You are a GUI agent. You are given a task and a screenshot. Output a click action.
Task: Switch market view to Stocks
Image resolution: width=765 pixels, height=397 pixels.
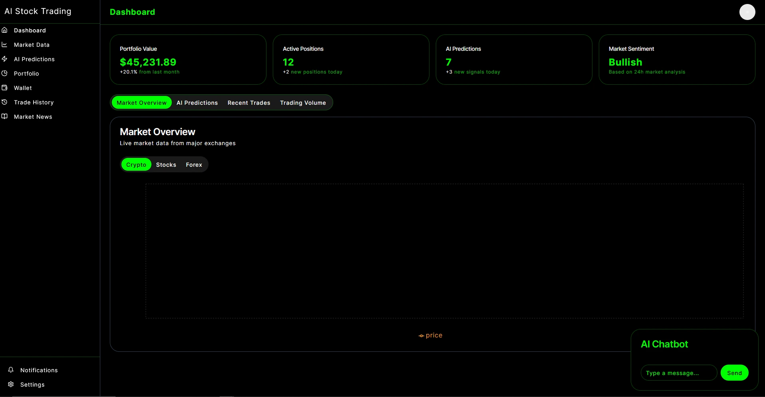(166, 165)
